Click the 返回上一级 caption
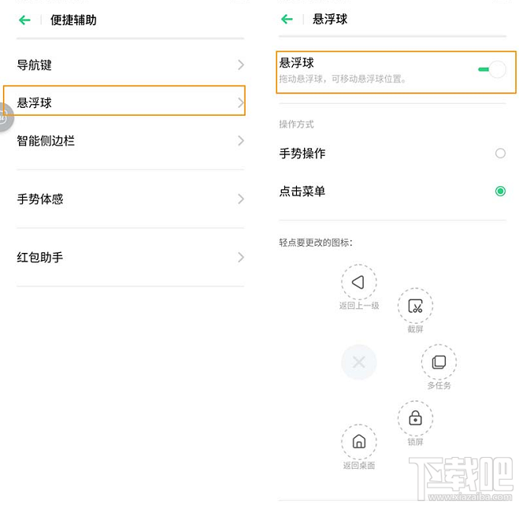Screen dimensions: 519x505 point(359,306)
